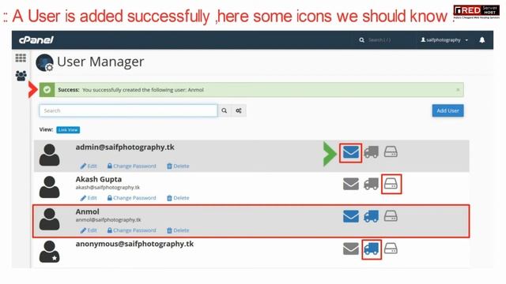This screenshot has width=506, height=284.
Task: Click FTP truck icon in Anmol row
Action: 371,216
